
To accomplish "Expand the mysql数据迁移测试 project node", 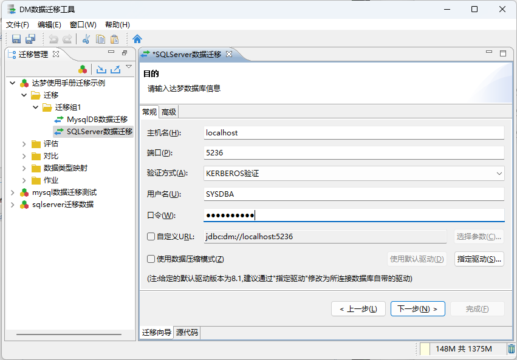I will pyautogui.click(x=13, y=192).
